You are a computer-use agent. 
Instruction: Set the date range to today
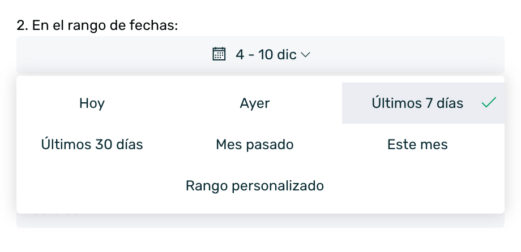(92, 103)
